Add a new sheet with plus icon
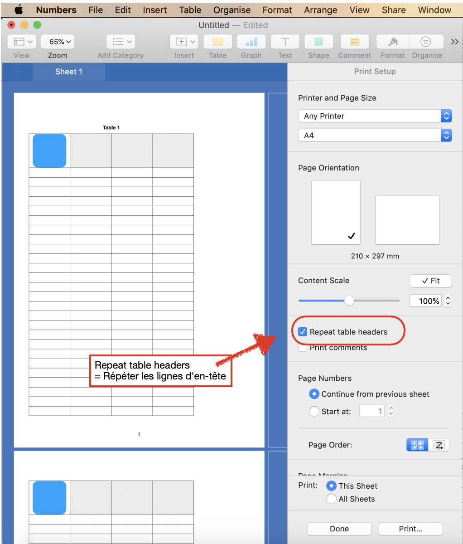Viewport: 463px width, 544px height. coord(18,72)
